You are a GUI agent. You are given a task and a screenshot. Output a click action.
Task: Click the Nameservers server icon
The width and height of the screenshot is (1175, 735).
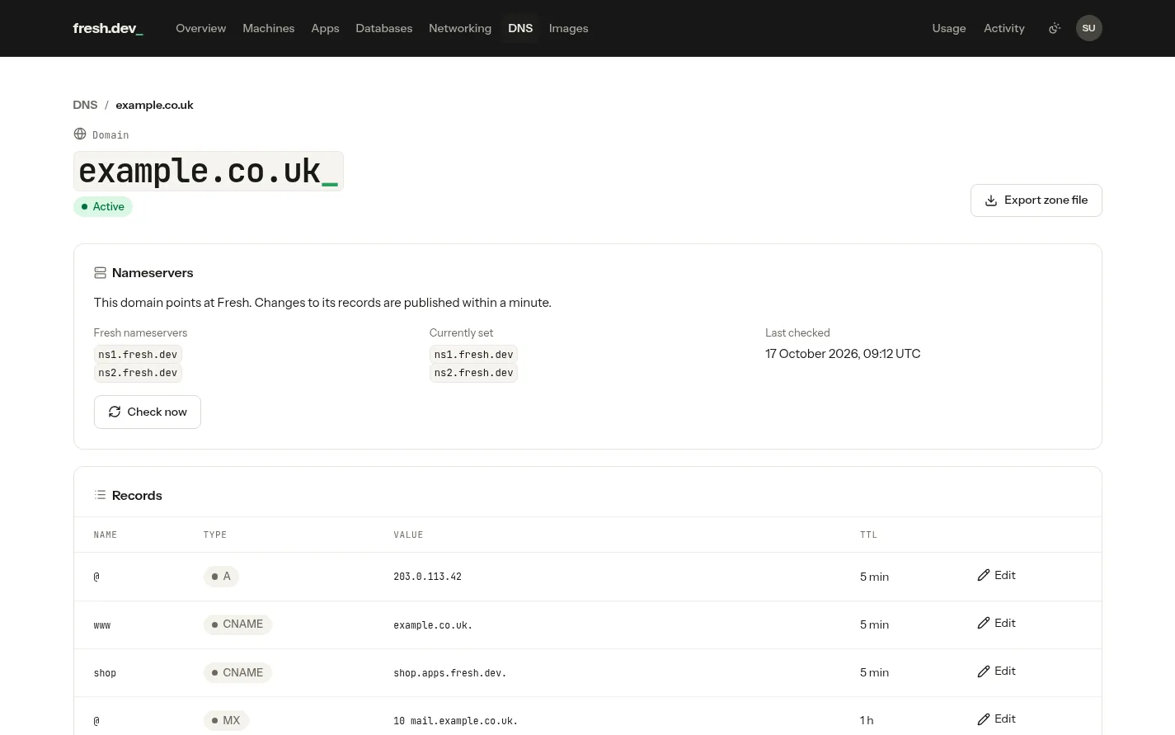pos(100,272)
